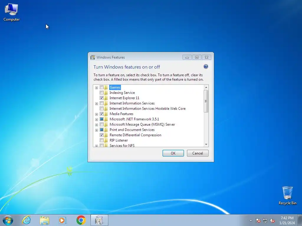Select Remote Differential Compression label

135,135
